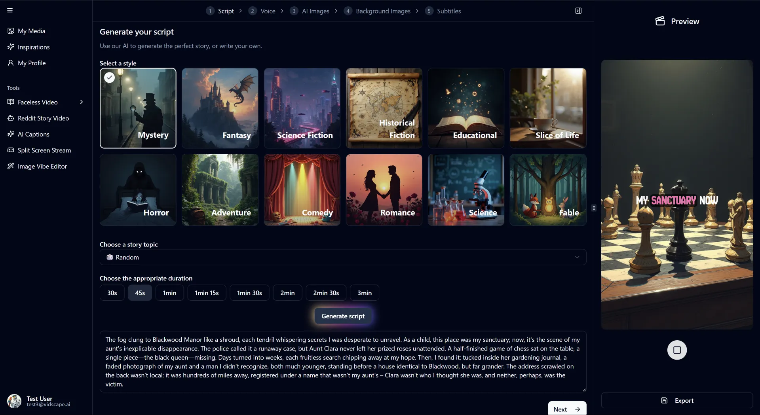Launch the Split Screen Stream tool
Image resolution: width=760 pixels, height=415 pixels.
(x=44, y=150)
